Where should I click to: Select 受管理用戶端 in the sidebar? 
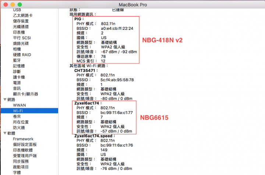tap(25, 156)
